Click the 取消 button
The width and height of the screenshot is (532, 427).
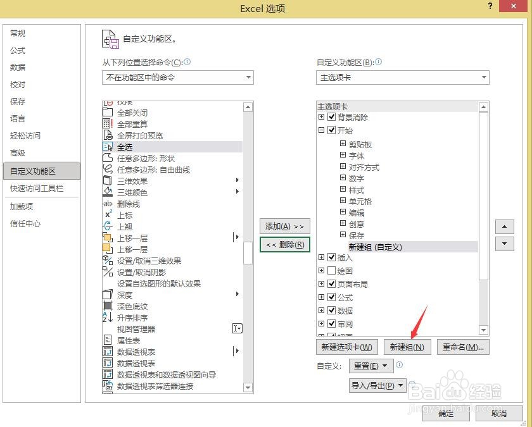[x=499, y=414]
